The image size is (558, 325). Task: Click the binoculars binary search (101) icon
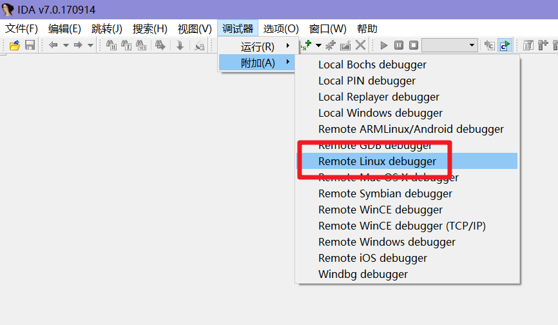tap(141, 45)
